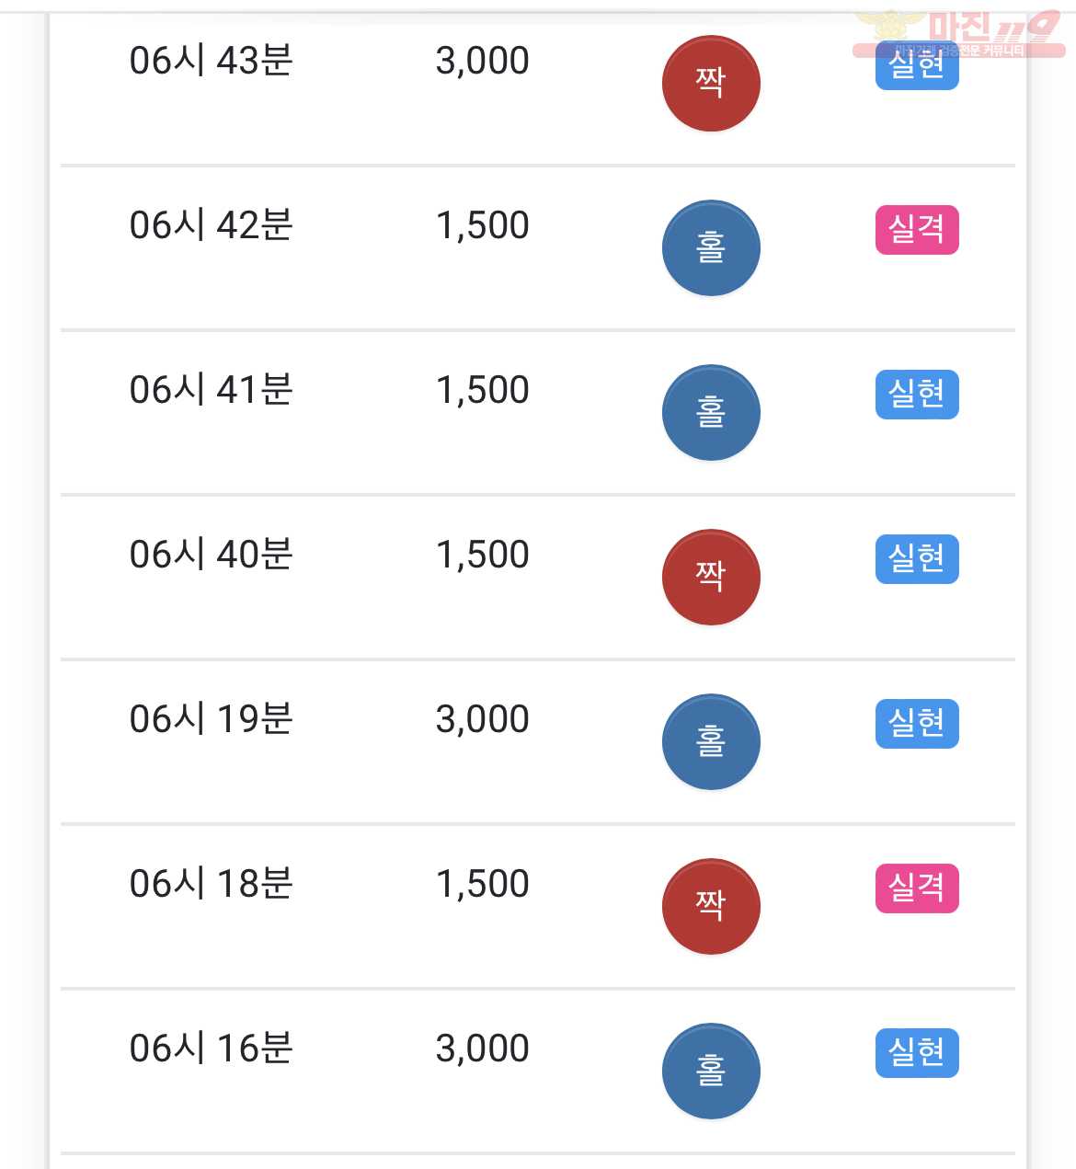1076x1169 pixels.
Task: Click the red 짝 circle in the 06시 43분 row
Action: pos(711,84)
